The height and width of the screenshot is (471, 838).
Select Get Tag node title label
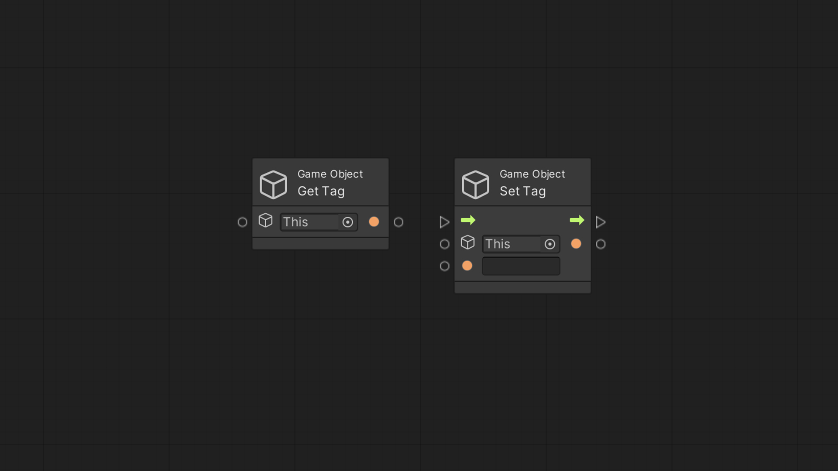[x=321, y=190]
